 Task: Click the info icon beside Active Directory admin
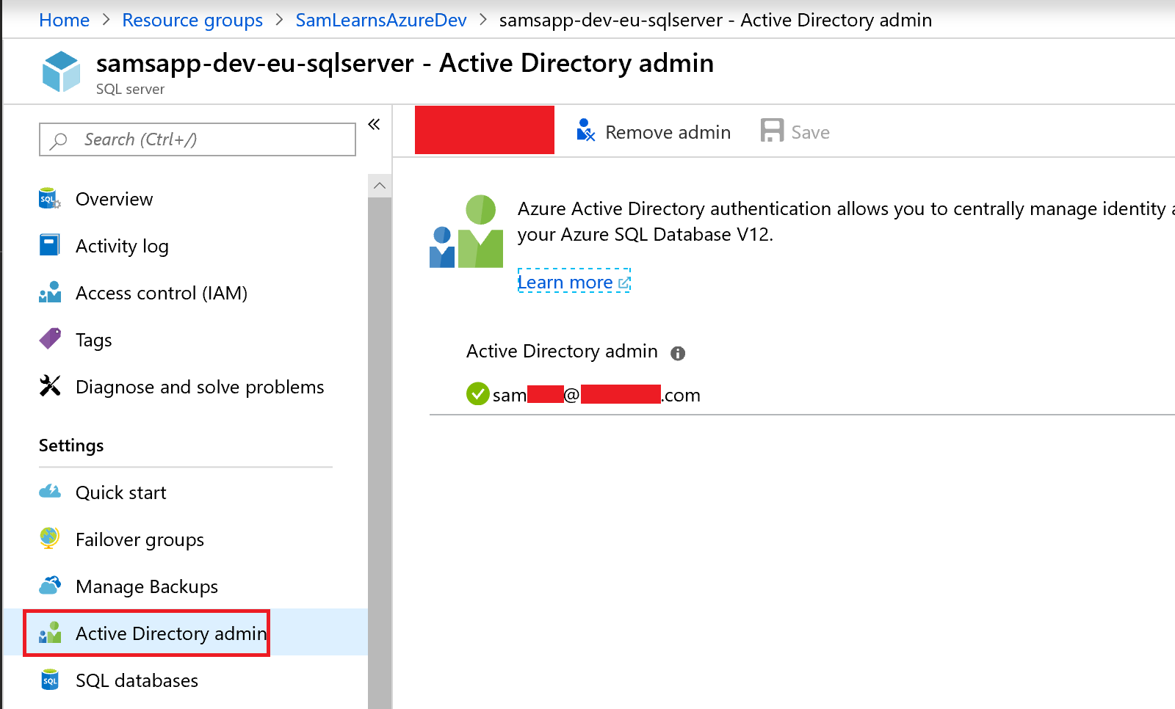coord(677,353)
